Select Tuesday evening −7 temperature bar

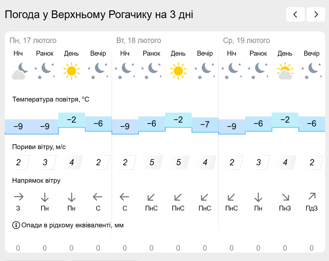coord(205,125)
